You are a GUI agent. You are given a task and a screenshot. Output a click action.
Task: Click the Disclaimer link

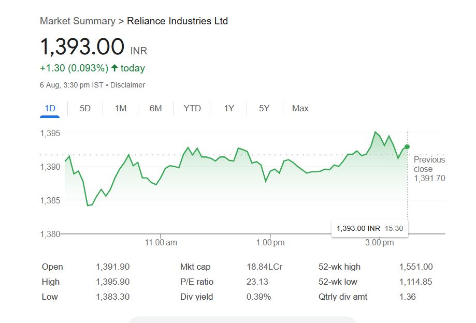click(128, 85)
